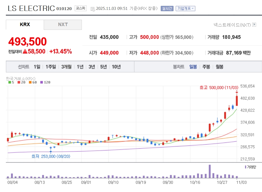This screenshot has width=262, height=192.
Task: Click the orange 60-day moving average legend swatch
Action: [30, 82]
